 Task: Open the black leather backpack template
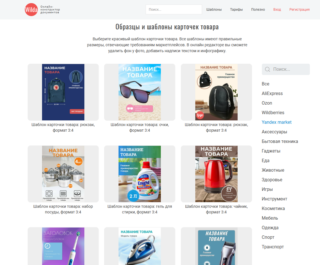tap(216, 92)
